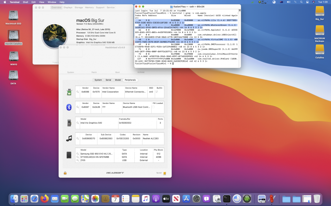The width and height of the screenshot is (331, 206).
Task: Open Service tab in About This Mac
Action: [x=111, y=7]
